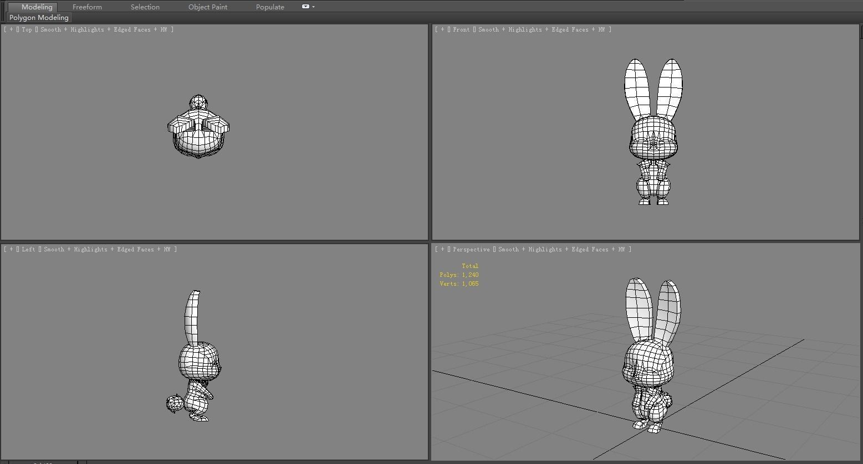Image resolution: width=863 pixels, height=464 pixels.
Task: Open the Front viewport shading label menu
Action: (544, 29)
